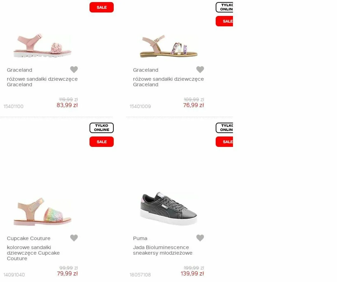Open pink braided Graceland sandal image

[x=42, y=46]
